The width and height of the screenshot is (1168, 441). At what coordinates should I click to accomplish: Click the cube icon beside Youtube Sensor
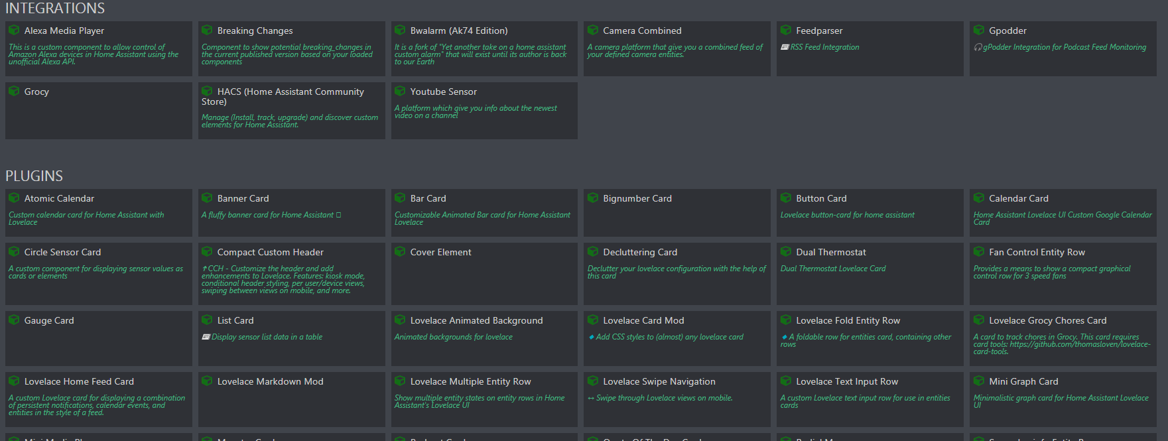[400, 91]
